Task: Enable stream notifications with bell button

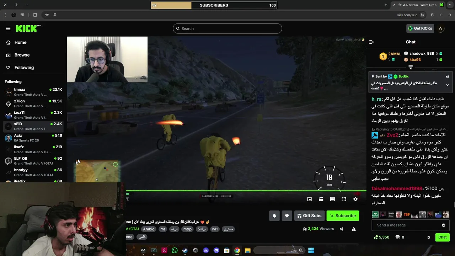Action: pyautogui.click(x=274, y=216)
